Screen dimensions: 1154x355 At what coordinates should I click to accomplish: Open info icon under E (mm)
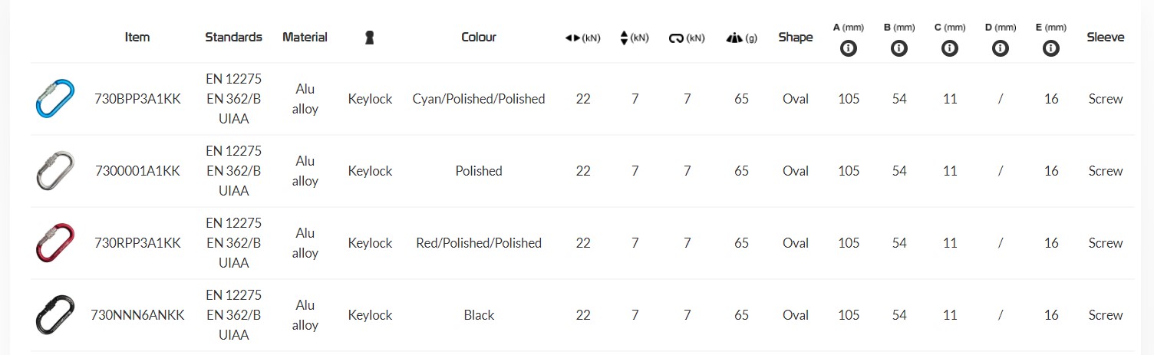click(x=1051, y=48)
